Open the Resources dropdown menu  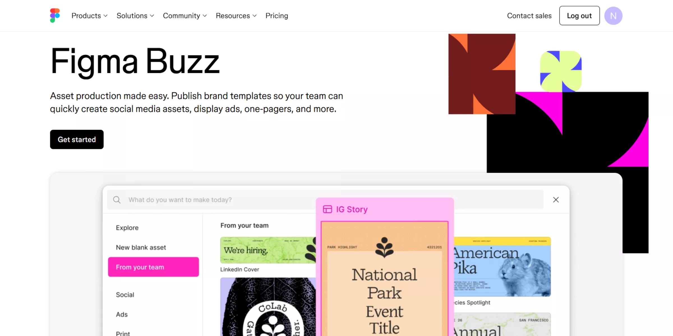236,16
